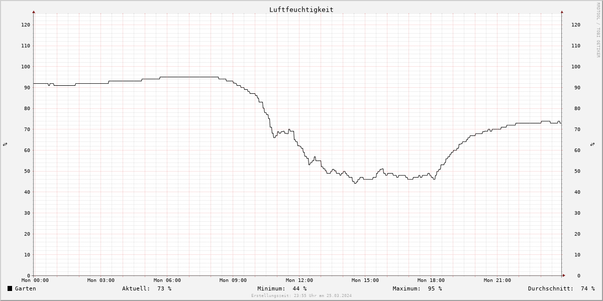603x301 pixels.
Task: Click the '10' label on the left axis
Action: pyautogui.click(x=27, y=255)
